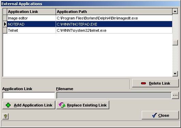
Task: Click the scrollbar down arrow
Action: pyautogui.click(x=175, y=74)
